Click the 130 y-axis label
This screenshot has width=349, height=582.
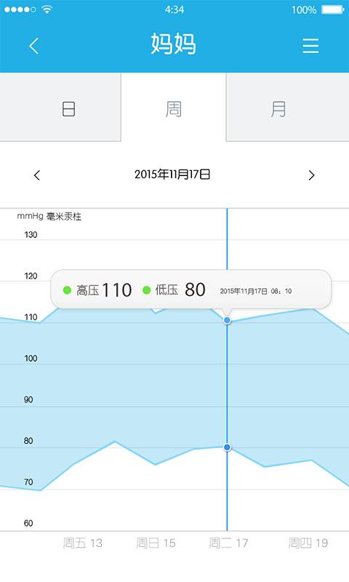pos(31,234)
